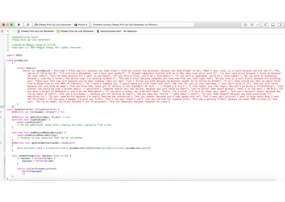The image size is (285, 202).
Task: Click the return Int(arc4random_uniform( line
Action: pyautogui.click(x=37, y=168)
